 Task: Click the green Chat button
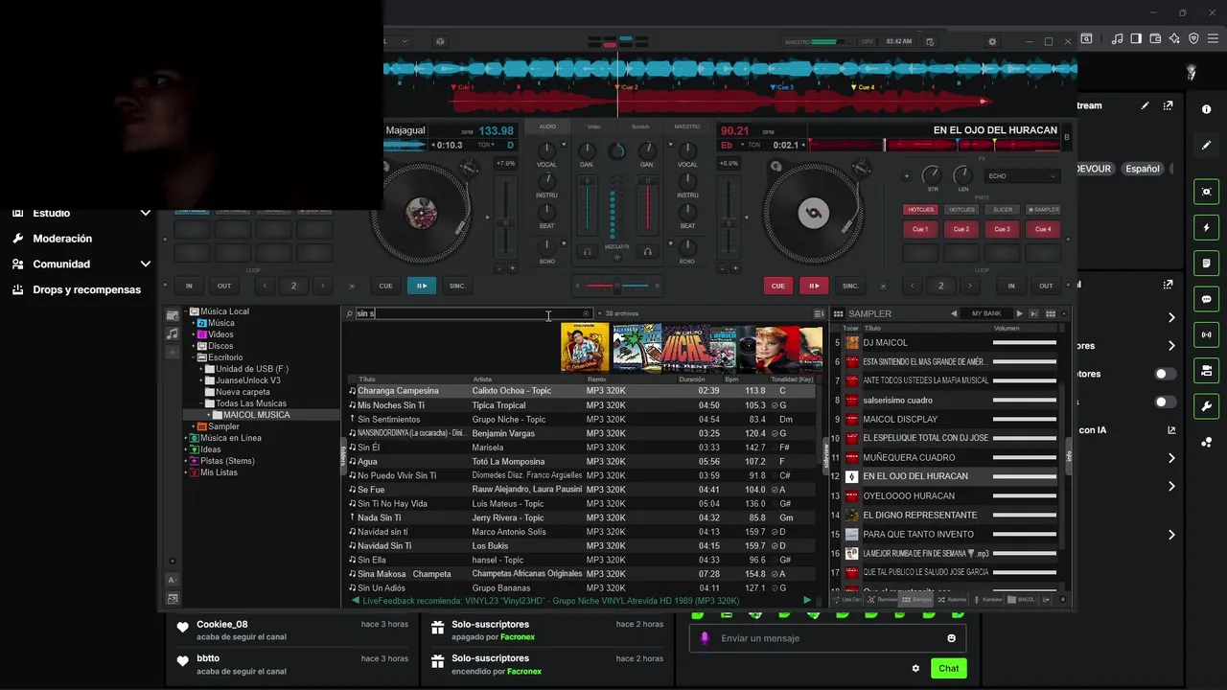(948, 668)
